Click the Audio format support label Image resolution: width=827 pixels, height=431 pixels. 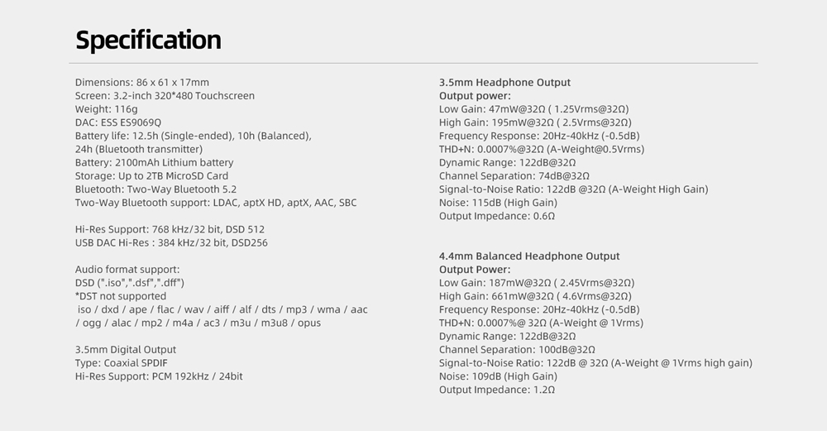(127, 270)
